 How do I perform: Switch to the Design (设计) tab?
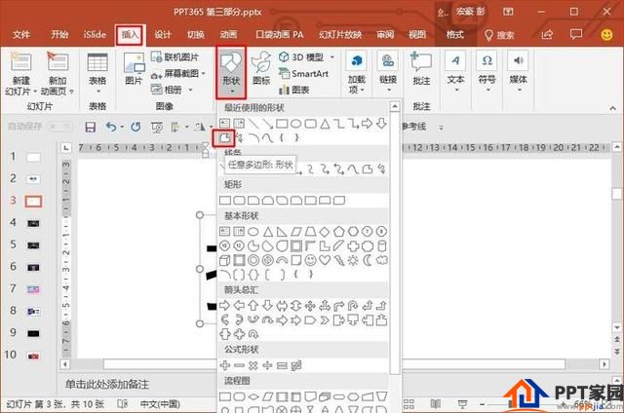coord(163,35)
